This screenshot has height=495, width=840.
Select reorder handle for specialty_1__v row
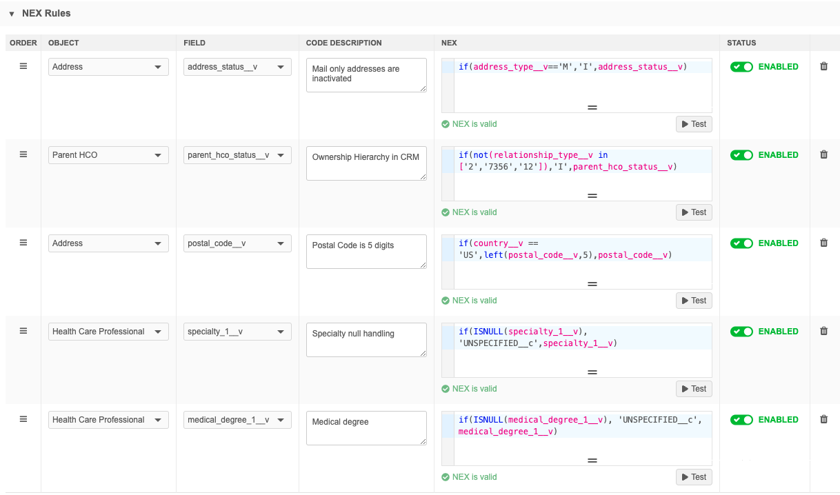23,332
